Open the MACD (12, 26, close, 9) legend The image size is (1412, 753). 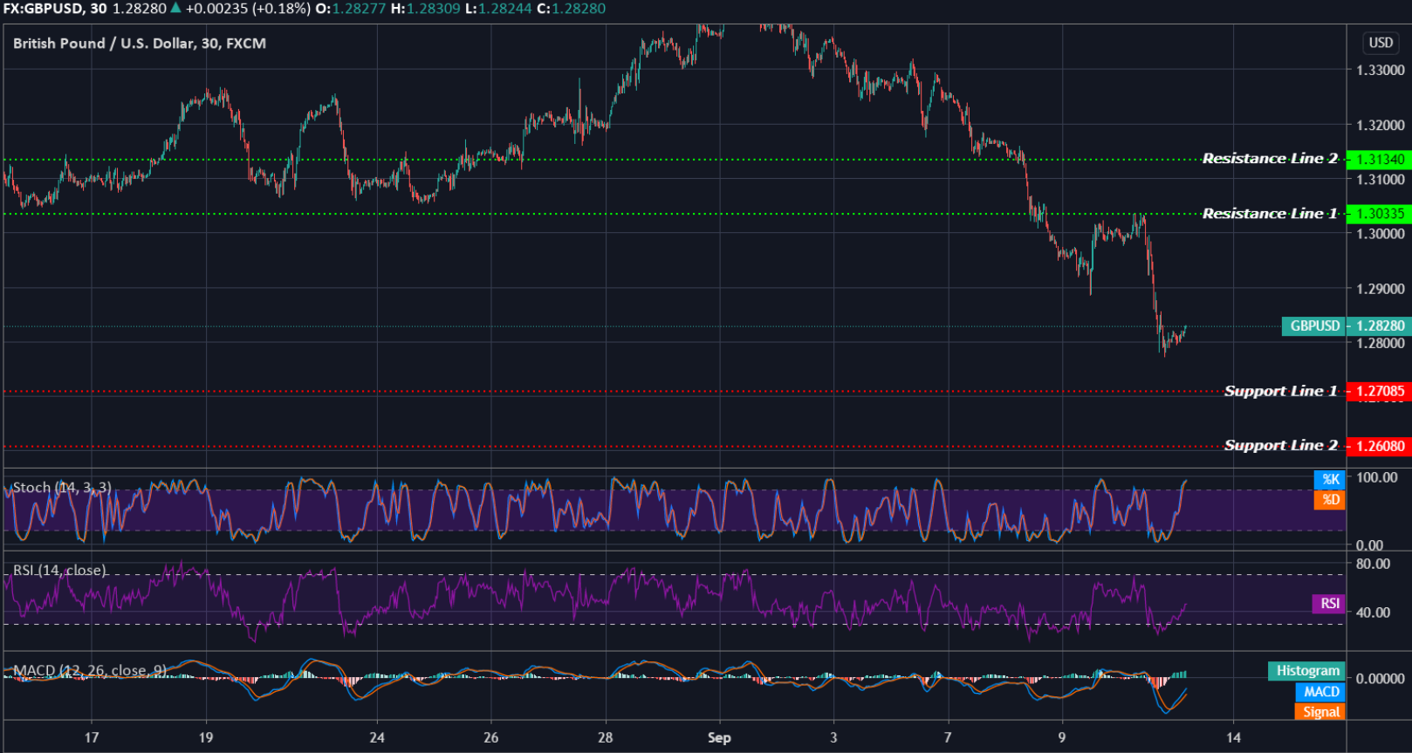tap(90, 670)
